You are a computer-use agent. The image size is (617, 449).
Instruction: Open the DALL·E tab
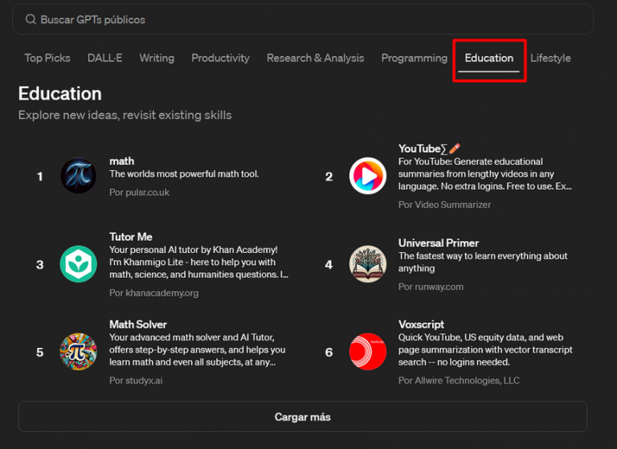coord(104,58)
